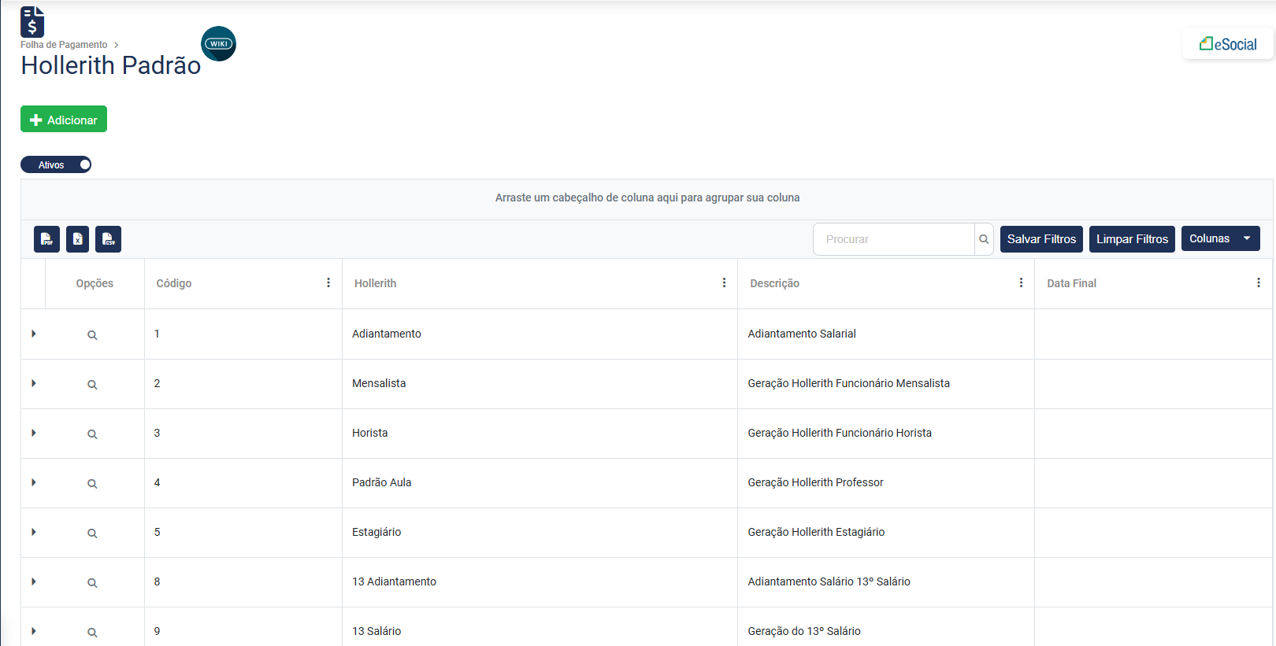This screenshot has width=1276, height=646.
Task: Open the Hollerith column menu
Action: (724, 282)
